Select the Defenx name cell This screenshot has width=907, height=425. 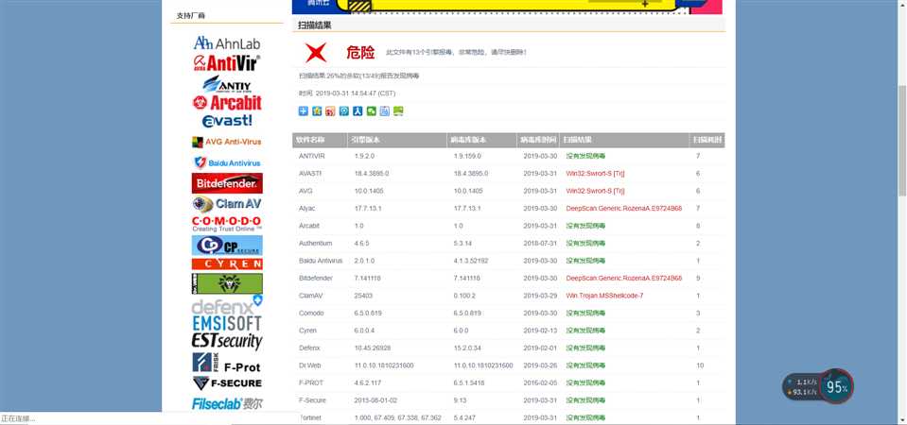(x=309, y=348)
